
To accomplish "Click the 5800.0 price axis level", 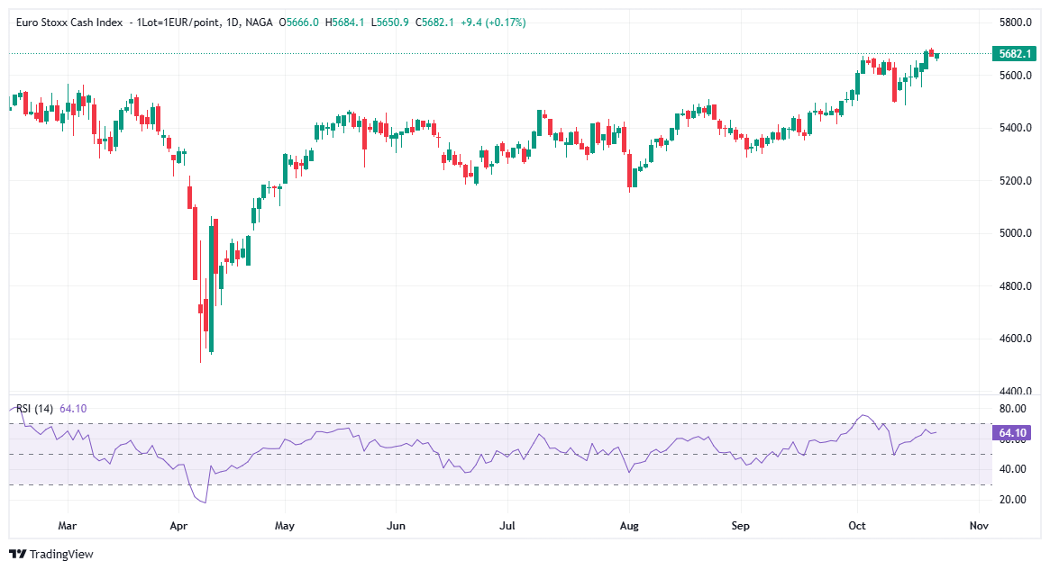I will click(x=1015, y=22).
